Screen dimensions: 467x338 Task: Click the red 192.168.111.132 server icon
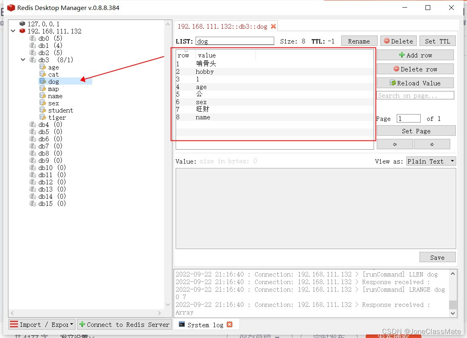coord(22,31)
